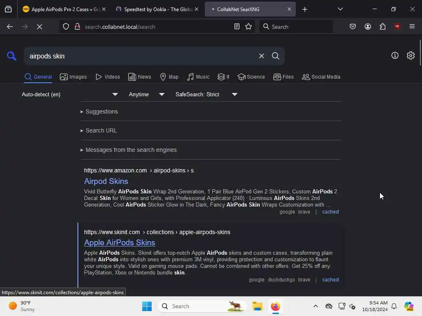The width and height of the screenshot is (422, 316).
Task: Select the It search category
Action: [223, 77]
